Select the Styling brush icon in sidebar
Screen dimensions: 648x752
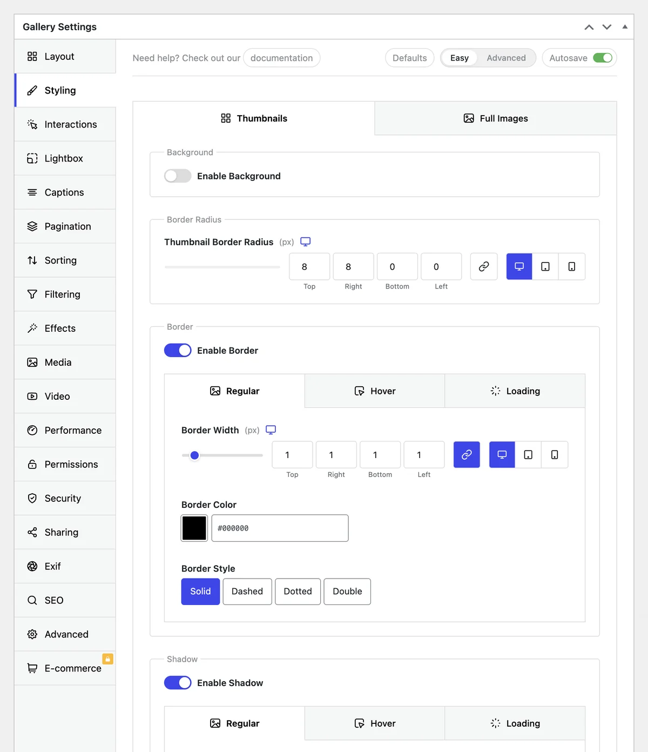click(32, 90)
